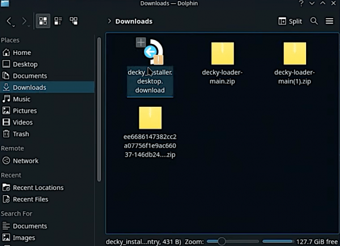Switch to Icons view mode
Image resolution: width=340 pixels, height=246 pixels.
coord(43,21)
